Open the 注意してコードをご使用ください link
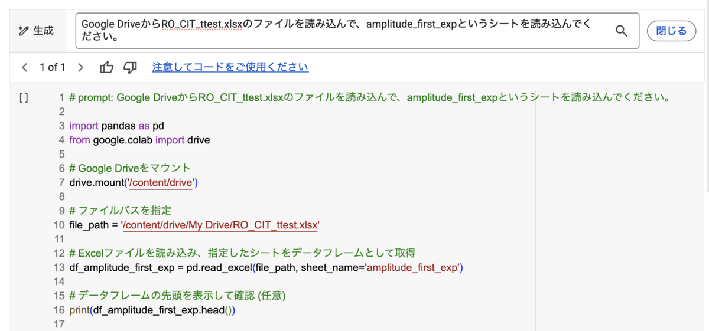 pos(230,67)
